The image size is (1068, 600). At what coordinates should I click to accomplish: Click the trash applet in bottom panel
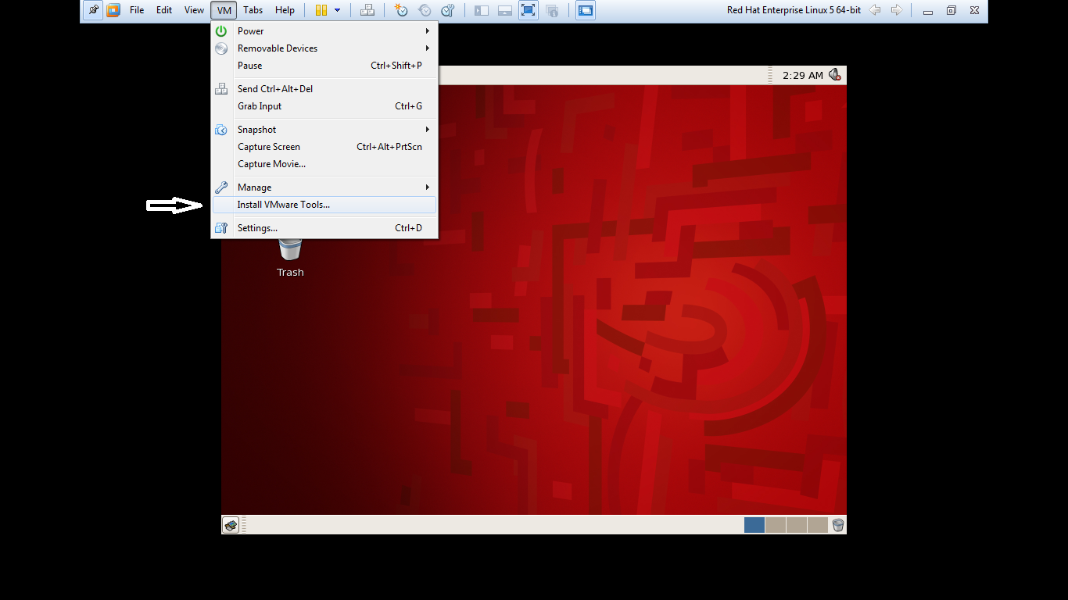(x=838, y=525)
